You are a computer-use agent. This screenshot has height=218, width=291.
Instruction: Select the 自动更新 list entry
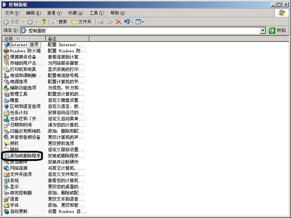tap(16, 211)
